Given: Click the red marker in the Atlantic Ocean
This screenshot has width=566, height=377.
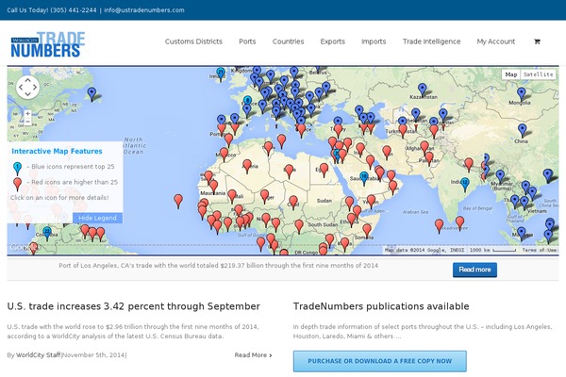Looking at the screenshot, I should coord(178,201).
